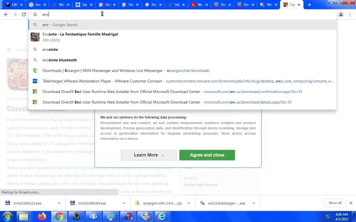Expand options for win32diskimager download

[253, 203]
